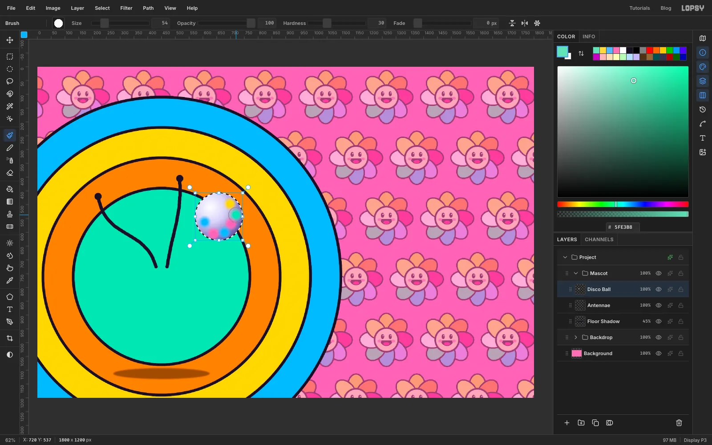Collapse the Project group
Image resolution: width=712 pixels, height=445 pixels.
[x=565, y=257]
